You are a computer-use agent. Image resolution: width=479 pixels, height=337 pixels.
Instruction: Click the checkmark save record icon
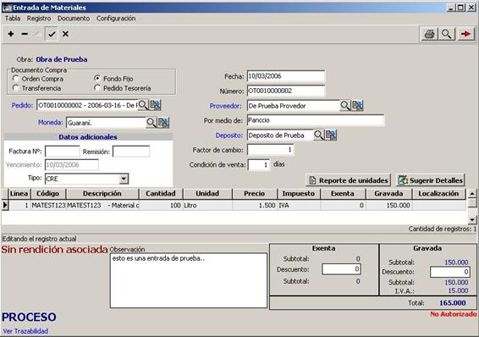(x=52, y=34)
